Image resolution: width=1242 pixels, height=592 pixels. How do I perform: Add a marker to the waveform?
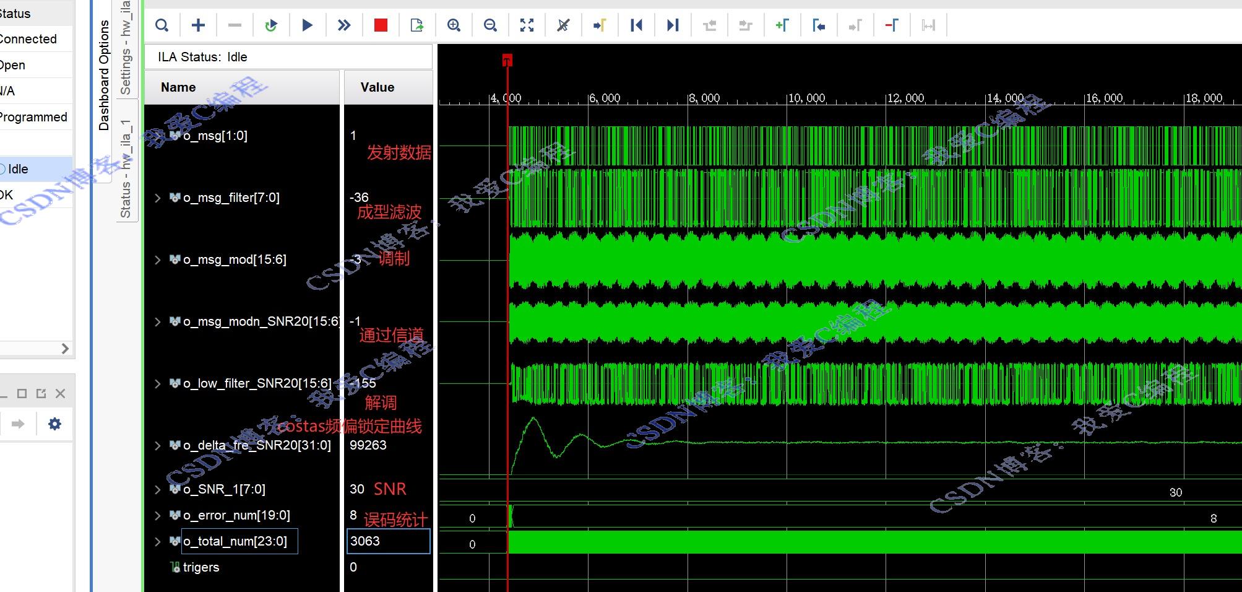coord(782,25)
